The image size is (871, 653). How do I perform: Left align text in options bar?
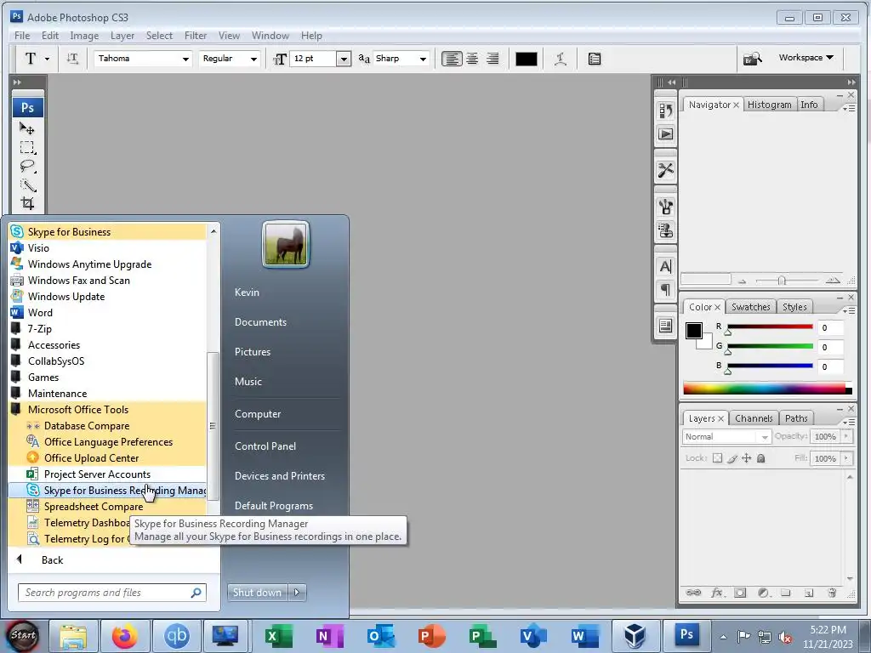coord(452,59)
